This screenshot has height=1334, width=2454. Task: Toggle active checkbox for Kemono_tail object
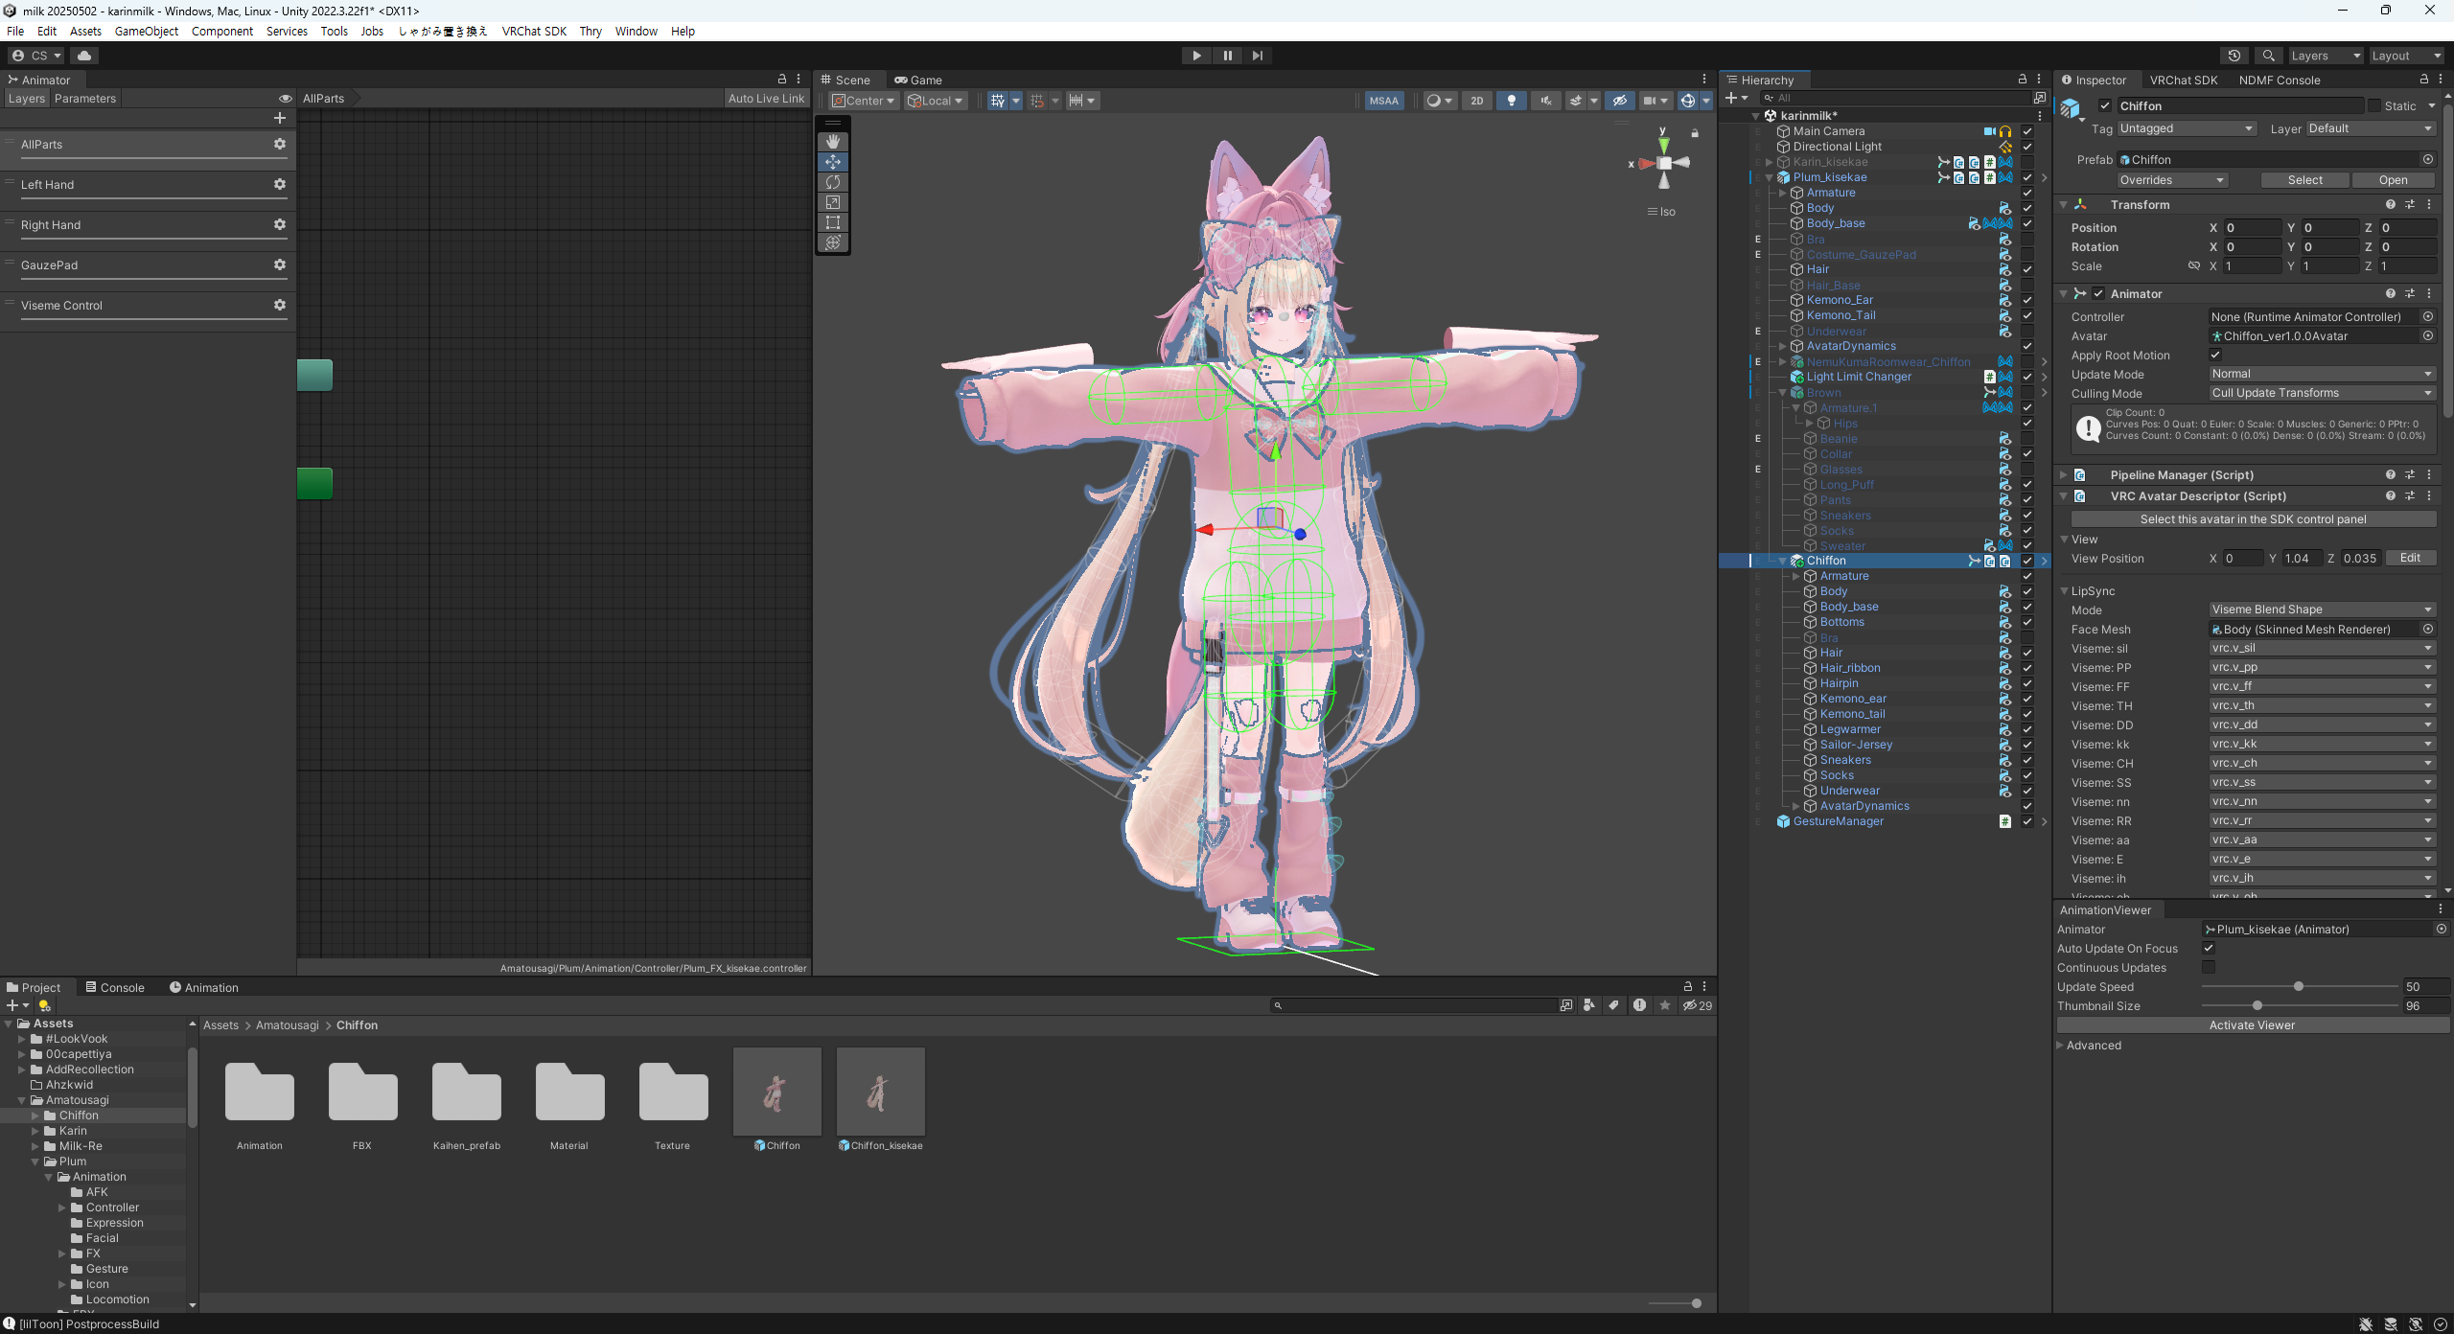tap(2026, 714)
